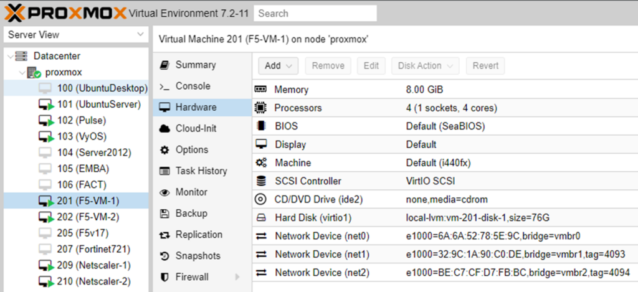Open the Add hardware dropdown
638x292 pixels.
click(279, 66)
